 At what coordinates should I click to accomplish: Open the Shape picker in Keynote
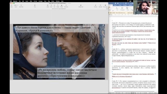point(58,6)
